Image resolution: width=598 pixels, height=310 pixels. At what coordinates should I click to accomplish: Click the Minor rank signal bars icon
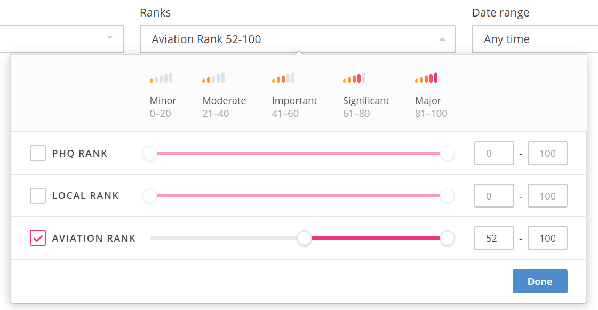point(161,78)
